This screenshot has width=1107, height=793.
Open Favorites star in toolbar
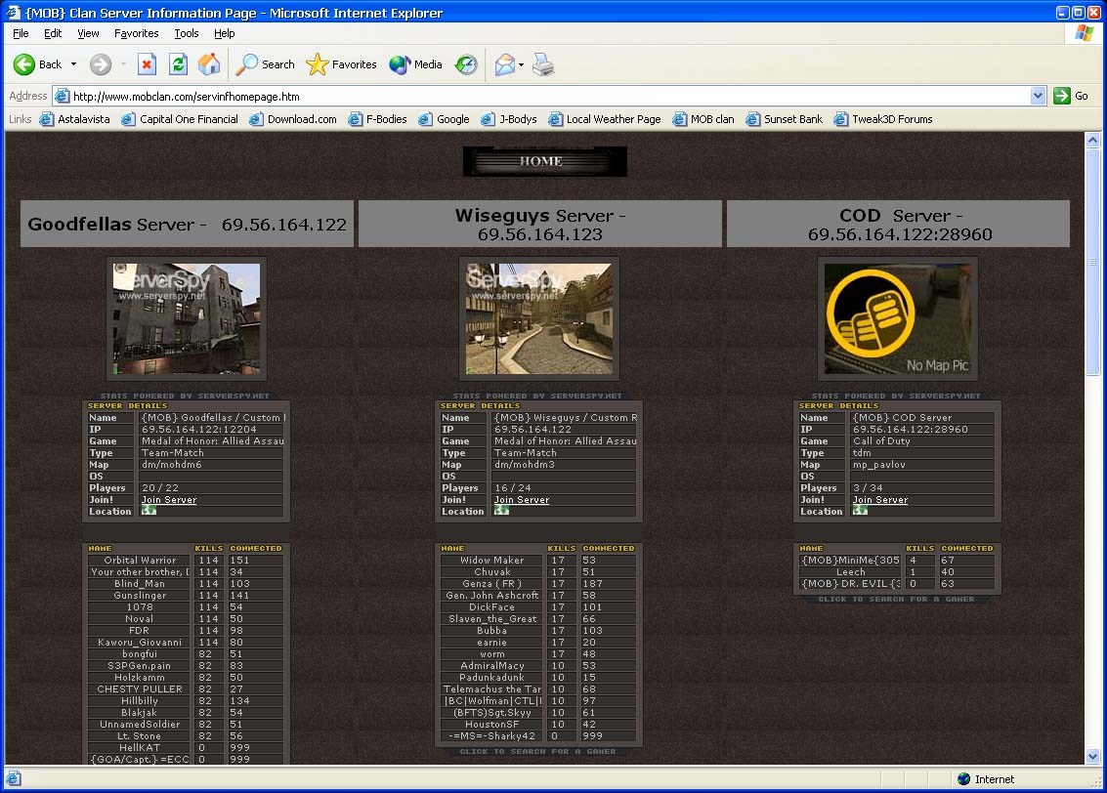pyautogui.click(x=342, y=64)
